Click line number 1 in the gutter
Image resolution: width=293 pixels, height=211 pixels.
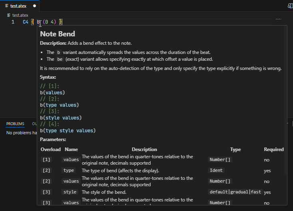13,22
